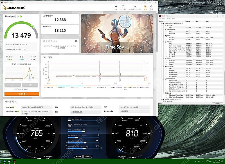Adjust the GPU CLK OFFSET slider
Viewport: 225px width, 164px height.
click(x=83, y=132)
